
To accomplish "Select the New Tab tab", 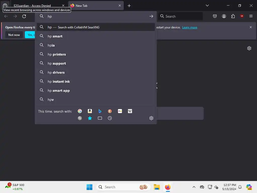I will [96, 6].
